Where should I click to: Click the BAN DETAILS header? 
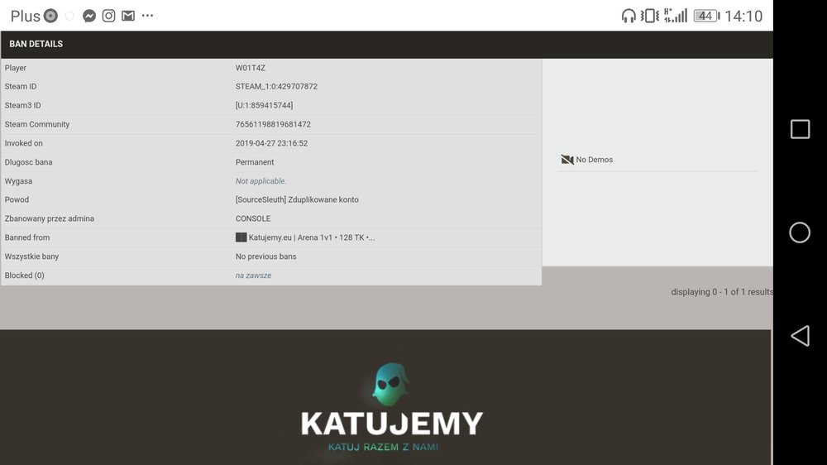[36, 44]
